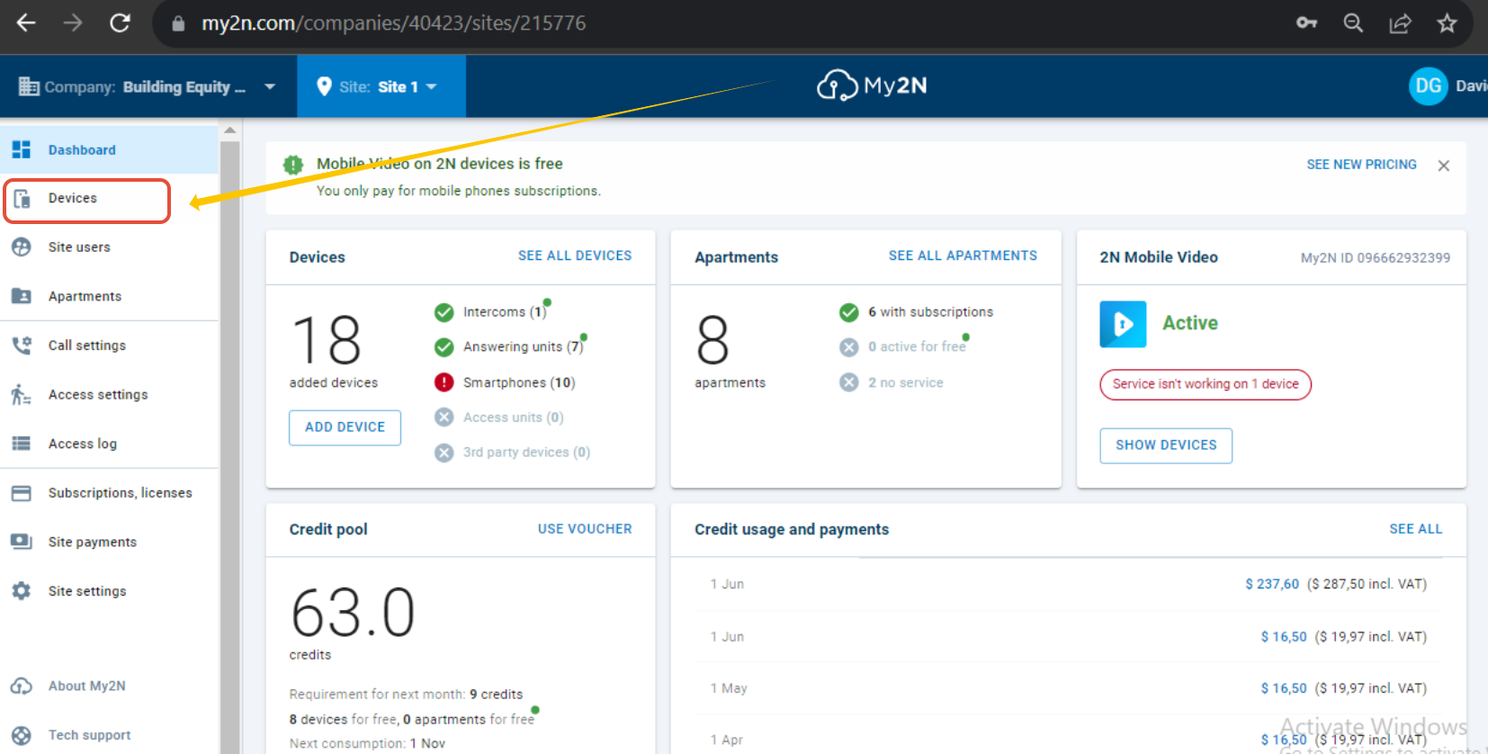Click the Devices sidebar icon

pos(22,199)
